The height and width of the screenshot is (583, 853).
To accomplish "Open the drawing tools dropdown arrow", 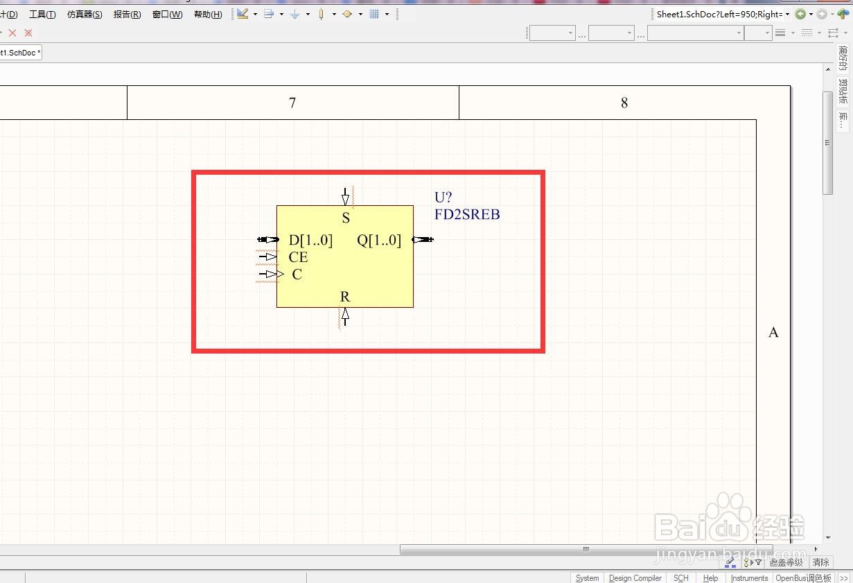I will click(256, 14).
